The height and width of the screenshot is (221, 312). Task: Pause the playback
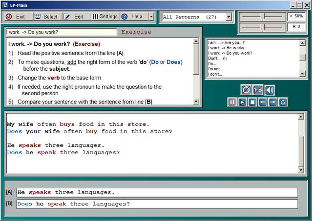pos(232,102)
